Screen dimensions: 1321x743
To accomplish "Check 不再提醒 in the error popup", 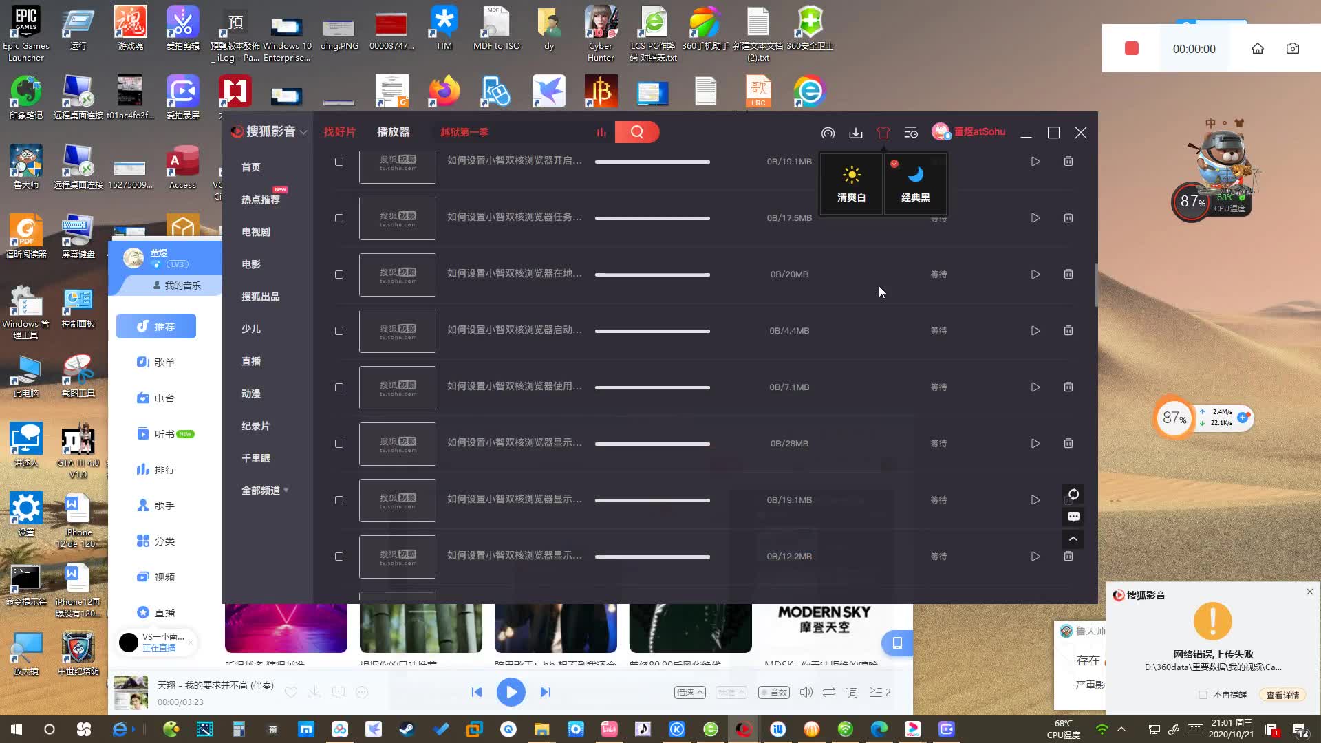I will tap(1203, 695).
